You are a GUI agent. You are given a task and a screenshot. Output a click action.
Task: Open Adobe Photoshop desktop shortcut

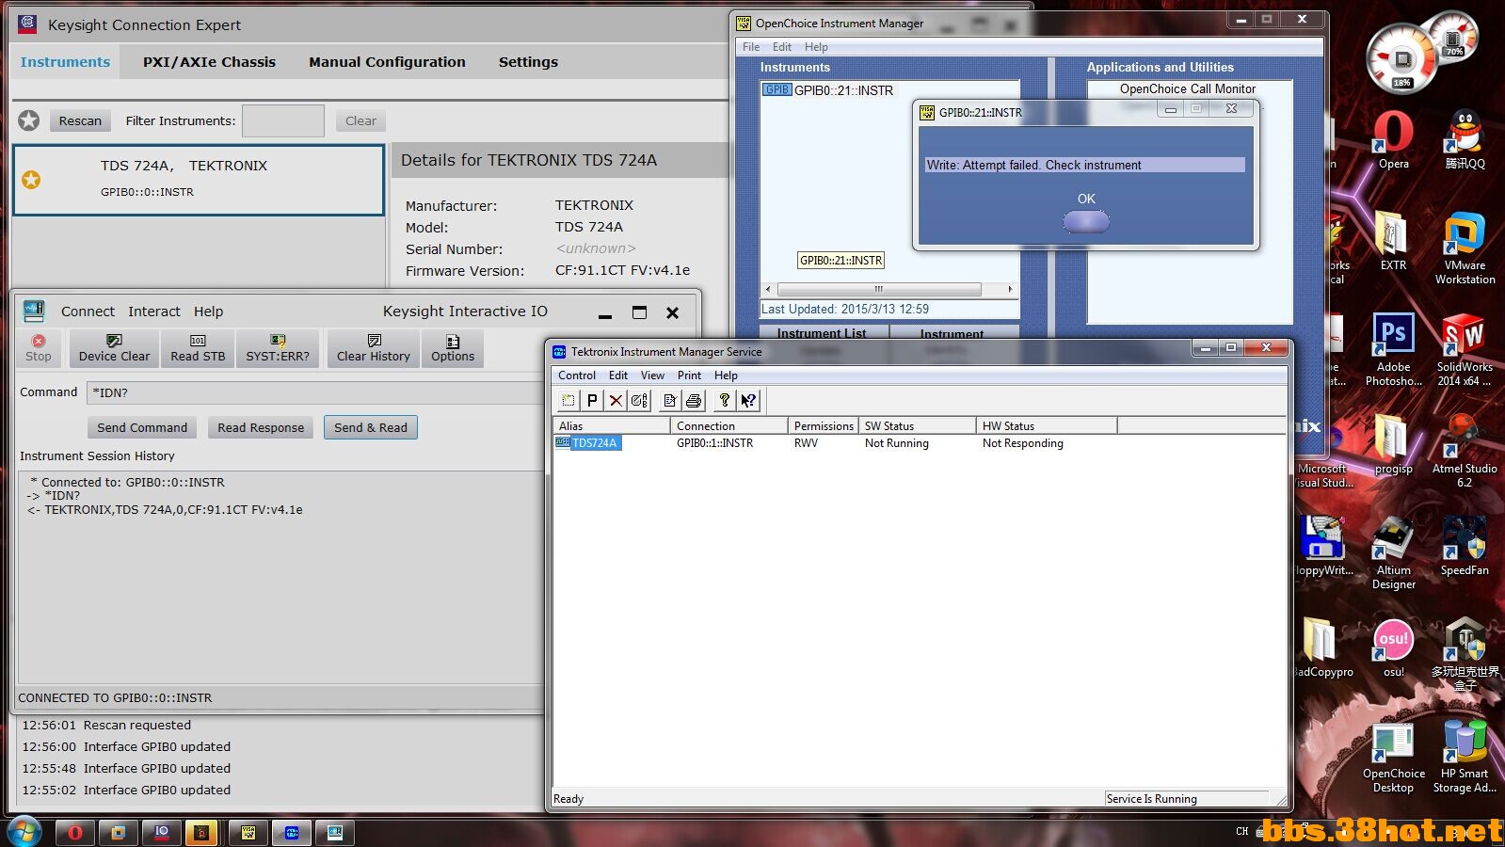pyautogui.click(x=1393, y=350)
